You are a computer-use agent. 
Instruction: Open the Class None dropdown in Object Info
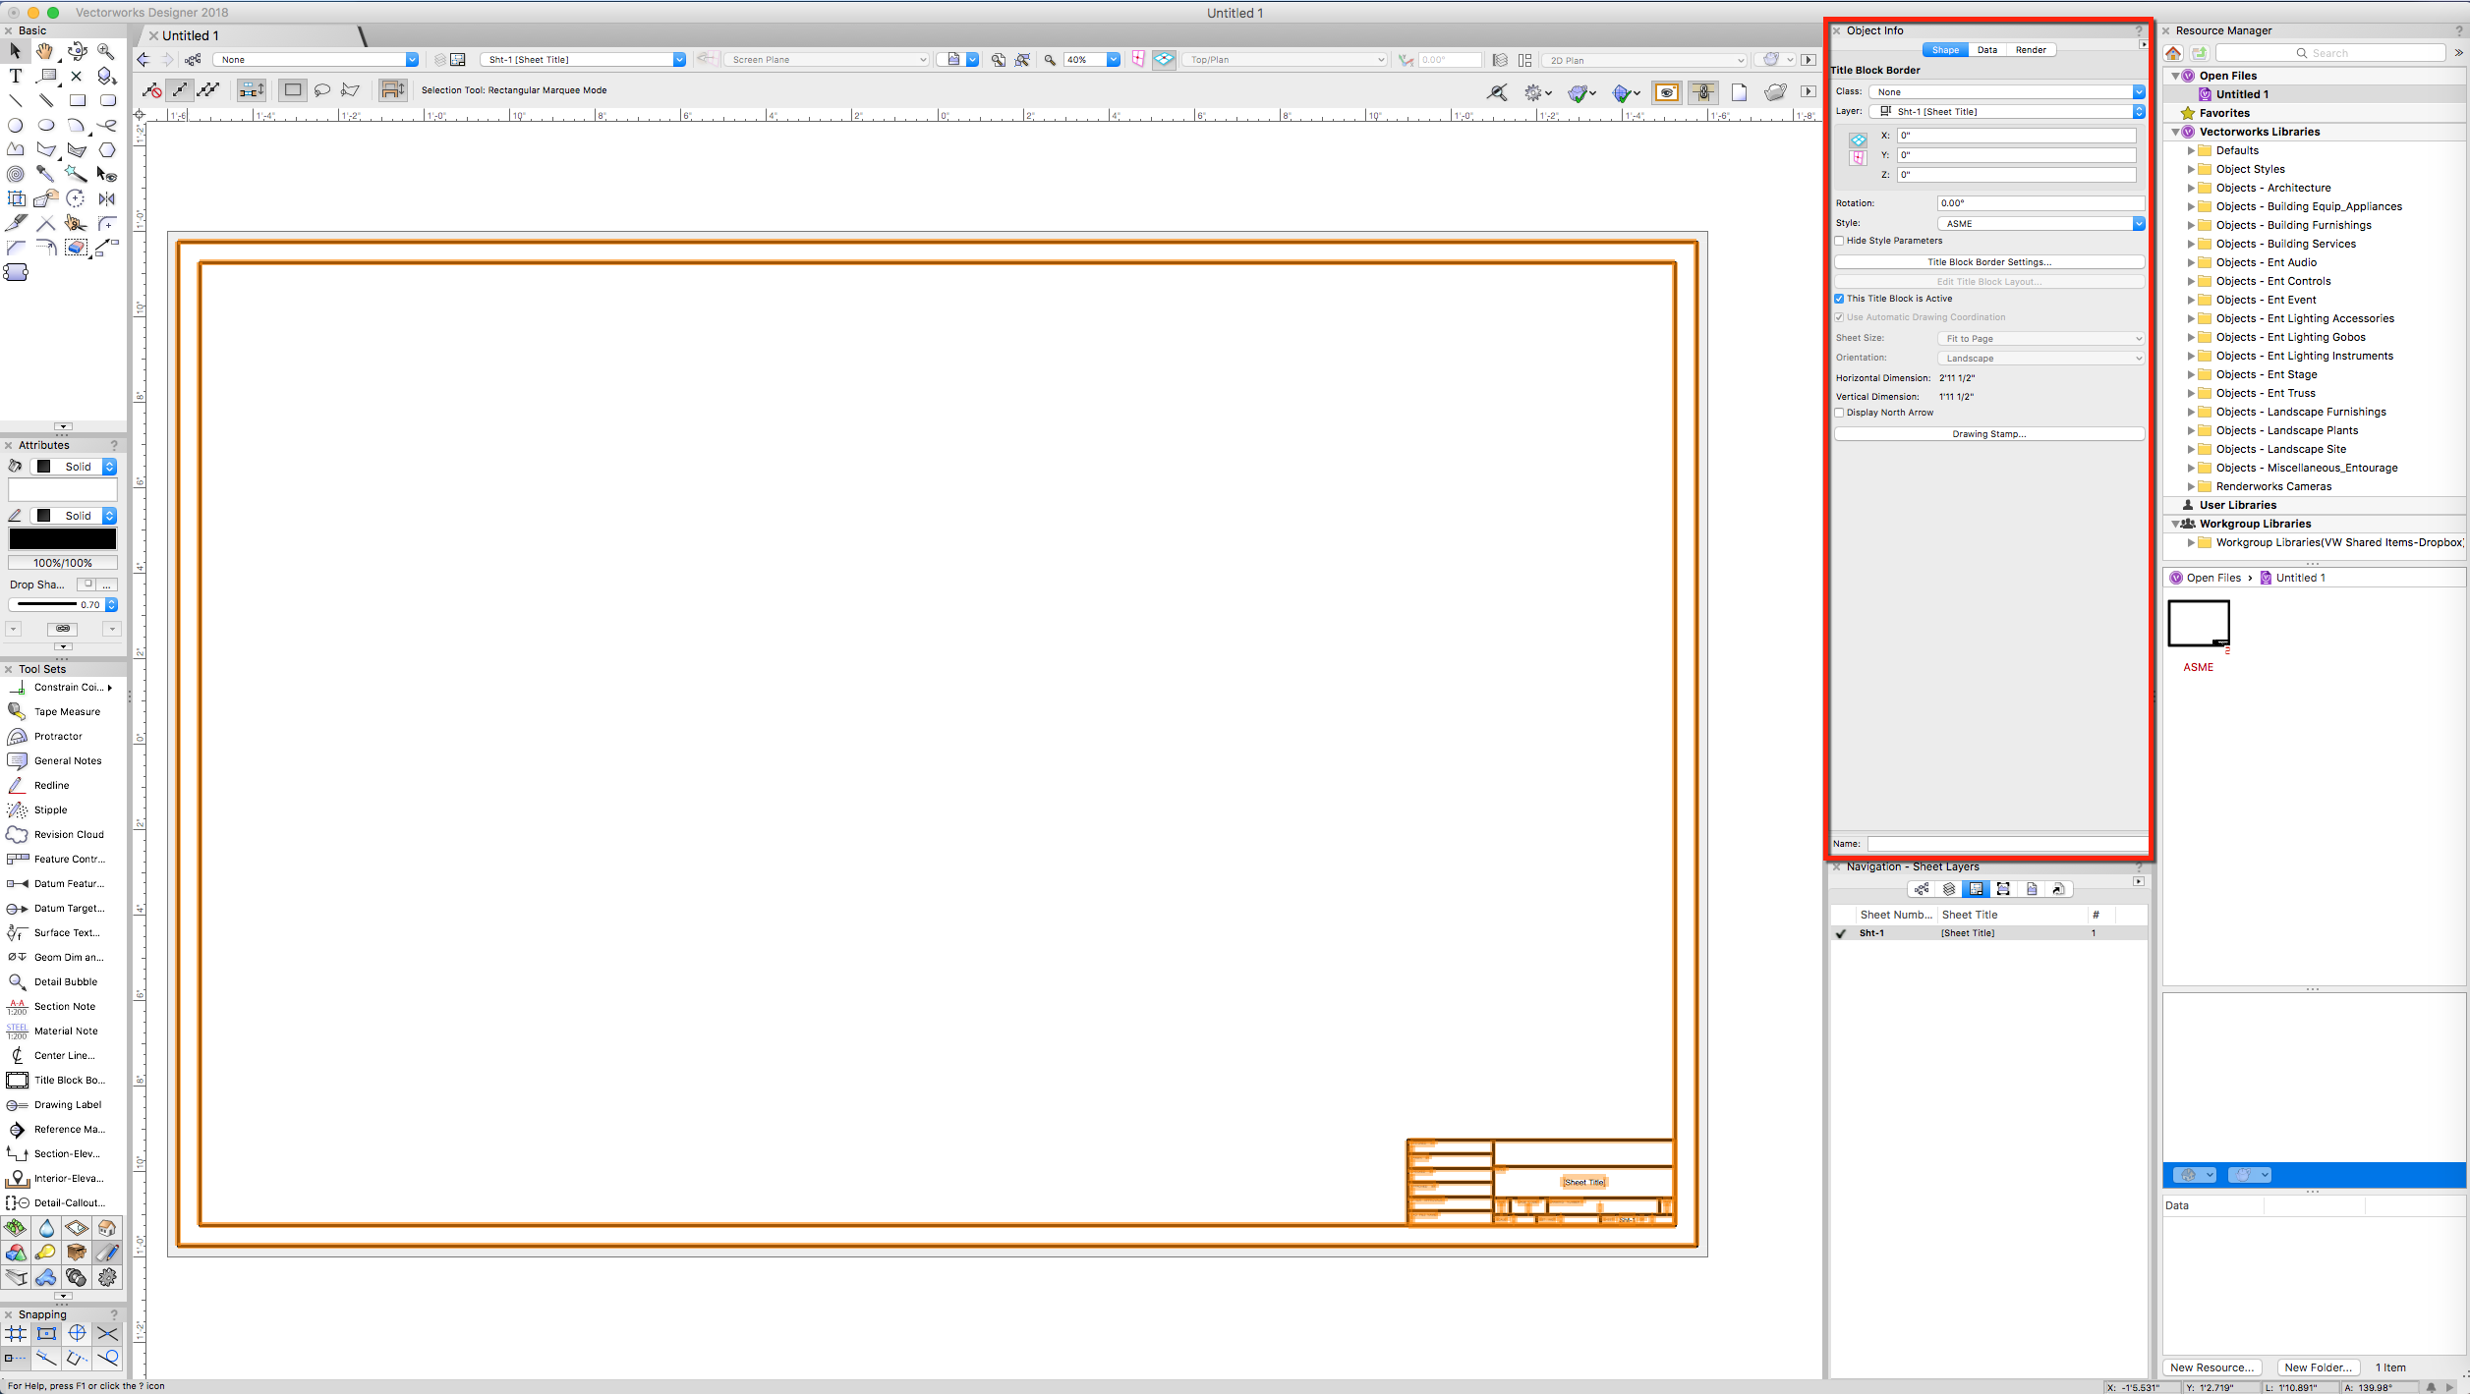(2006, 92)
